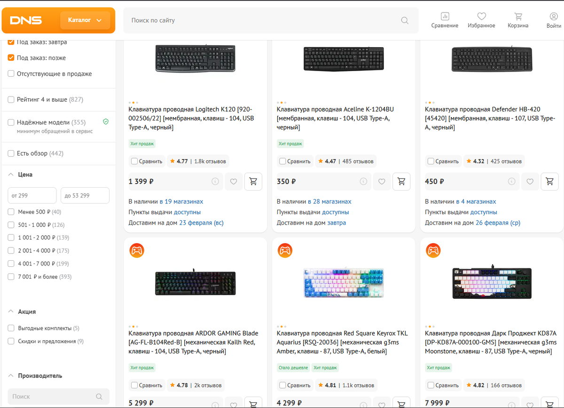The width and height of the screenshot is (564, 408).
Task: Click gaming badge on ARDOR GAMING Blade card
Action: coord(137,250)
